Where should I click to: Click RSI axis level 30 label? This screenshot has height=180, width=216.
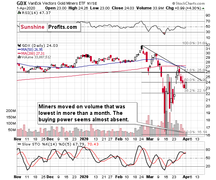208,32
